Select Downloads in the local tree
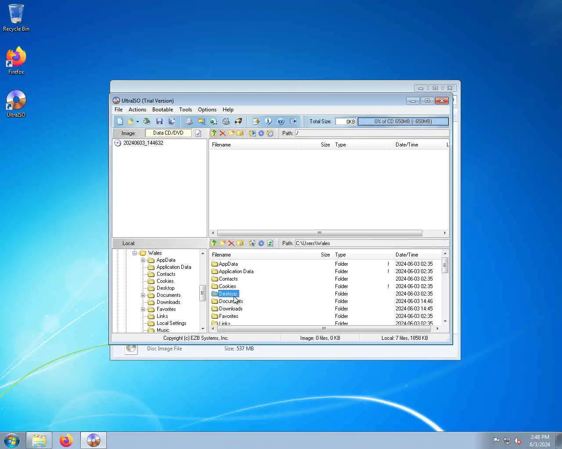Viewport: 562px width, 449px height. click(168, 302)
